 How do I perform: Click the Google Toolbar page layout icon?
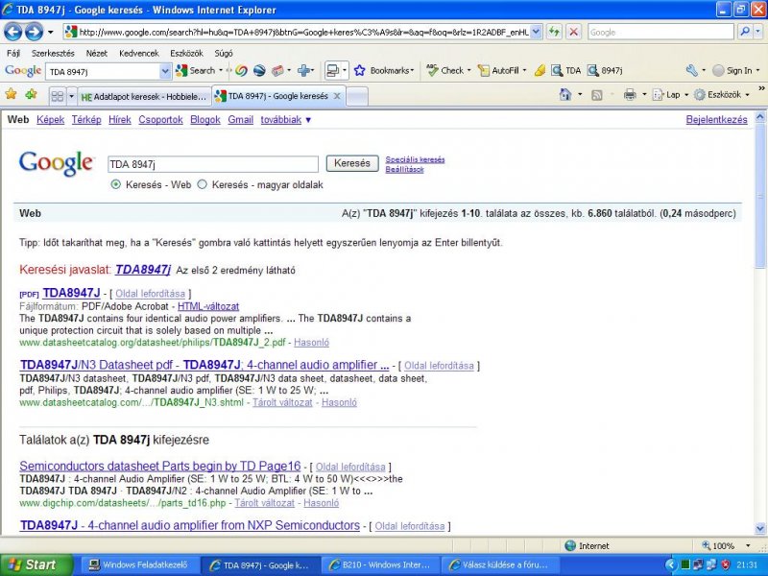(332, 71)
